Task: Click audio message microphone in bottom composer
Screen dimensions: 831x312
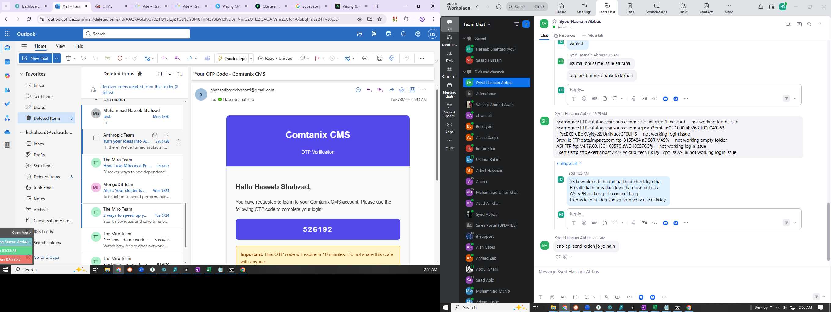Action: click(606, 297)
